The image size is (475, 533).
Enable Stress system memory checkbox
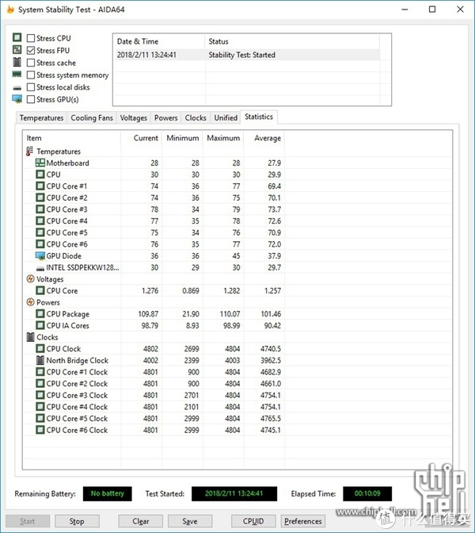tap(31, 75)
